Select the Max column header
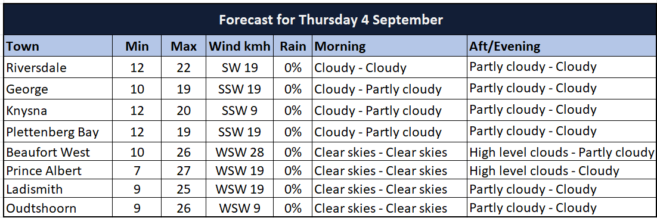The height and width of the screenshot is (218, 657). (x=184, y=46)
